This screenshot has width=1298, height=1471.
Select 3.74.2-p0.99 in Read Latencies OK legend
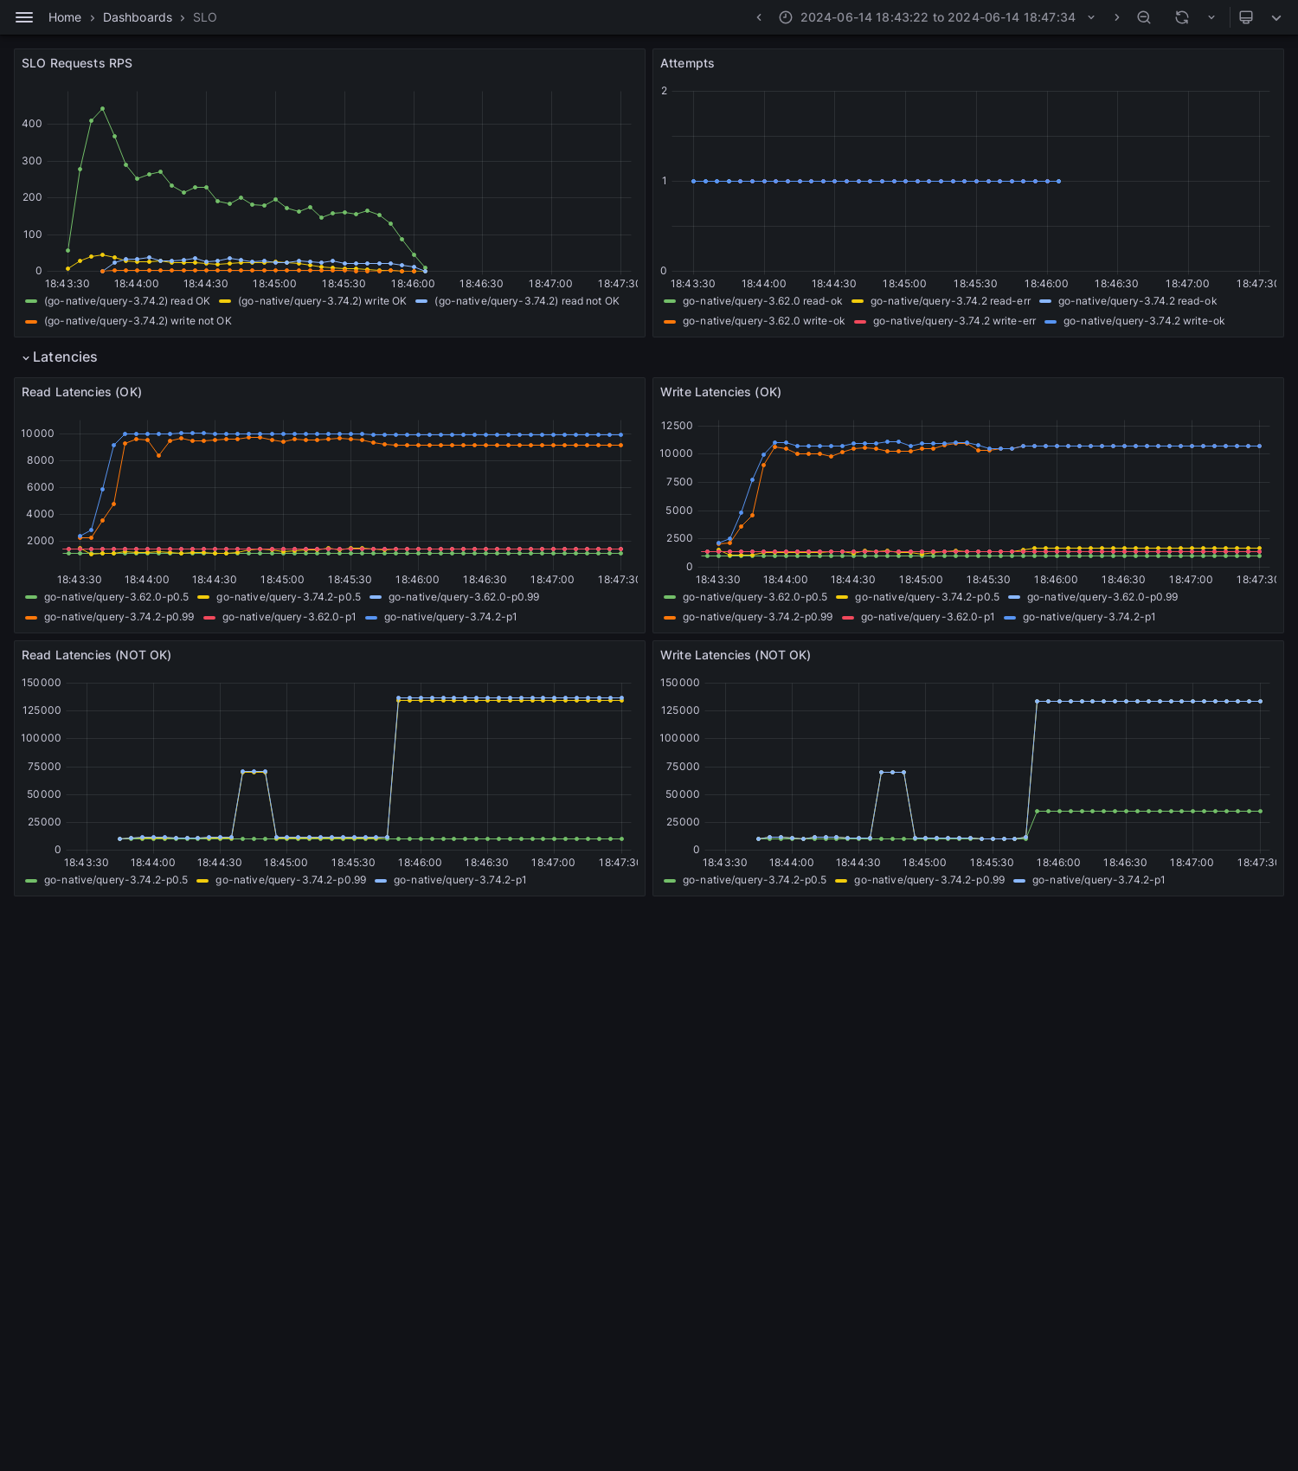[x=119, y=617]
